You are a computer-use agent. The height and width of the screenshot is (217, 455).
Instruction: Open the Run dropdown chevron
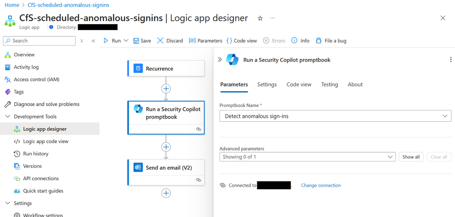tap(126, 41)
